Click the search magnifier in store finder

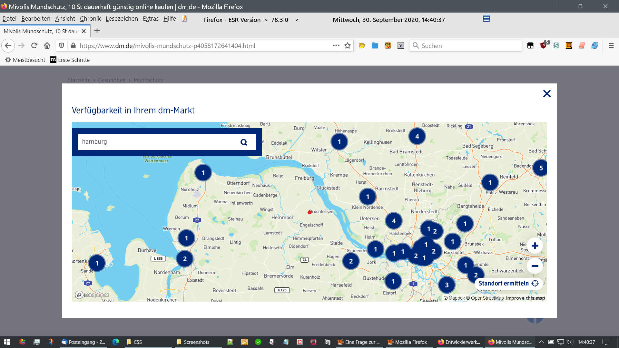click(244, 142)
